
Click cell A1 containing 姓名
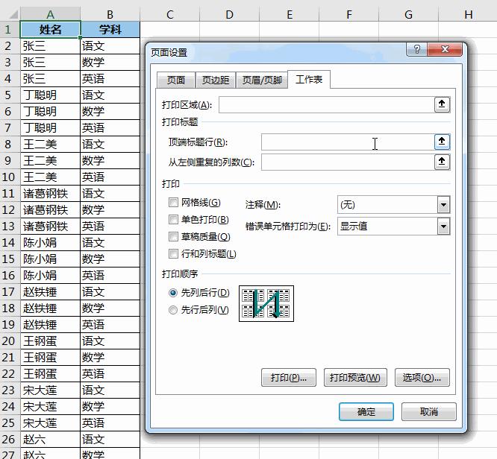click(x=50, y=30)
